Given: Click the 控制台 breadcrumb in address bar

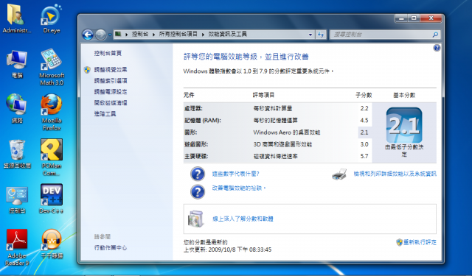Looking at the screenshot, I should coord(140,35).
